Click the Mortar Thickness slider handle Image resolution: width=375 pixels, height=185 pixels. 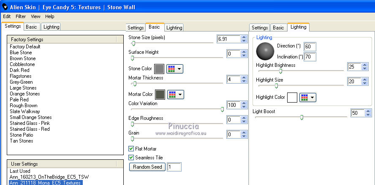[x=135, y=84]
